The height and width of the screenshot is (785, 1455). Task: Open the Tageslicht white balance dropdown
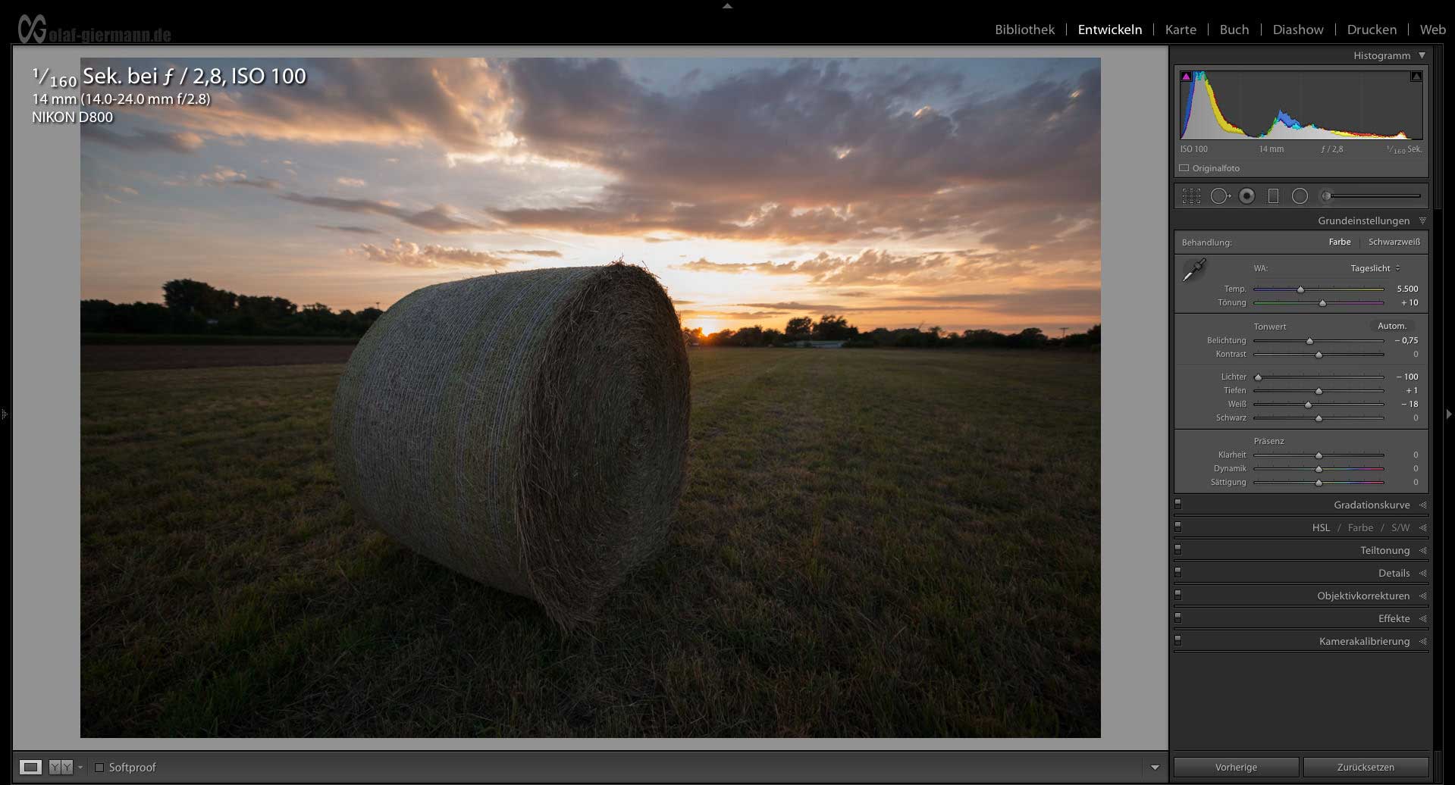[x=1375, y=268]
